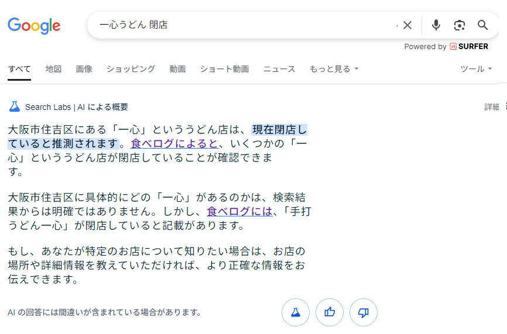507x334 pixels.
Task: Open the 詳細 options for AI overview
Action: tap(491, 107)
